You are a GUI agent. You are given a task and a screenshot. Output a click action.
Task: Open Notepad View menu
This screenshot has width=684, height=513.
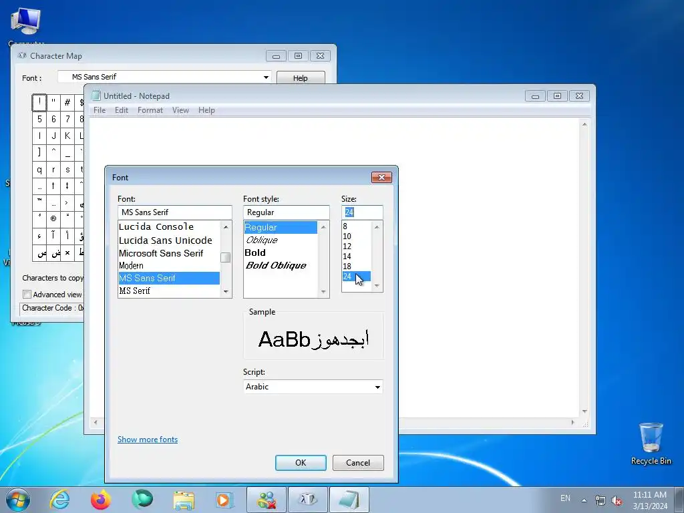[x=180, y=110]
